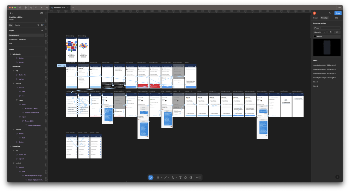Viewport: 350px width, 192px height.
Task: Select portrait orientation for the device preview
Action: click(x=330, y=32)
